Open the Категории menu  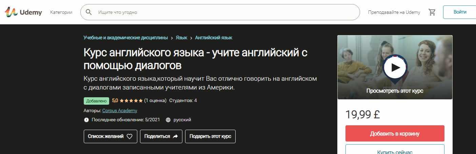[x=61, y=12]
